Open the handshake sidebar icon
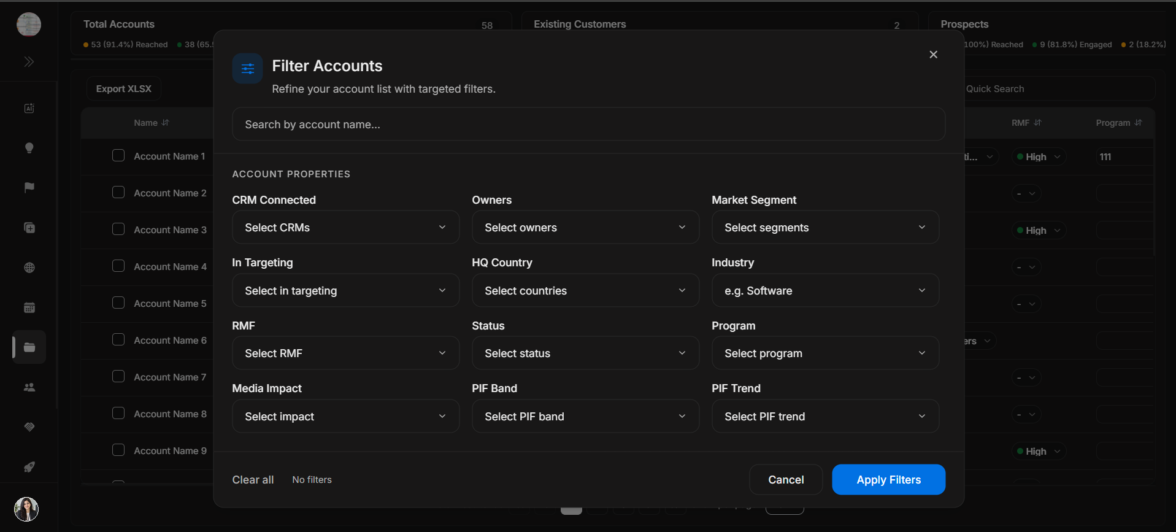Image resolution: width=1176 pixels, height=532 pixels. 29,427
